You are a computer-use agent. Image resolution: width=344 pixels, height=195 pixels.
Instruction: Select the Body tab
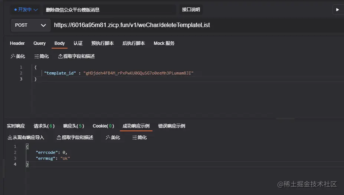(x=59, y=43)
